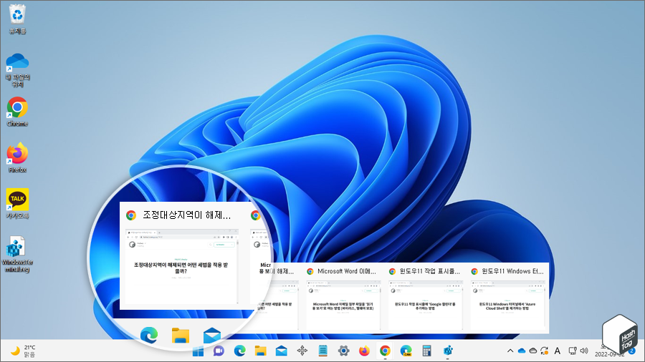Open Edge Canary from the taskbar
This screenshot has width=645, height=362.
[406, 351]
